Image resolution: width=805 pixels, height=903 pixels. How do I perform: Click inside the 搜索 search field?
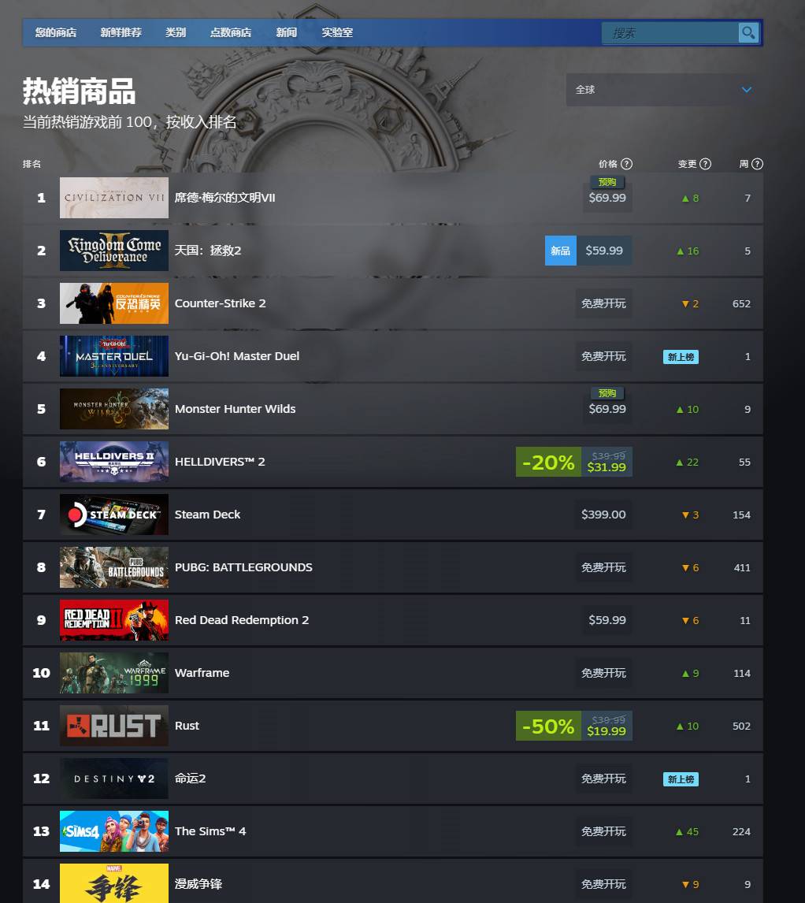pyautogui.click(x=670, y=33)
